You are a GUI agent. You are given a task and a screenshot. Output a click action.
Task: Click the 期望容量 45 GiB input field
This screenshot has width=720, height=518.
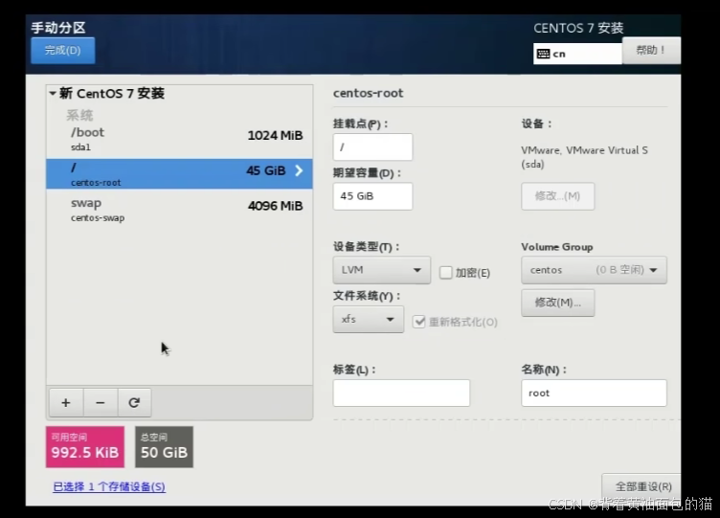pyautogui.click(x=372, y=196)
